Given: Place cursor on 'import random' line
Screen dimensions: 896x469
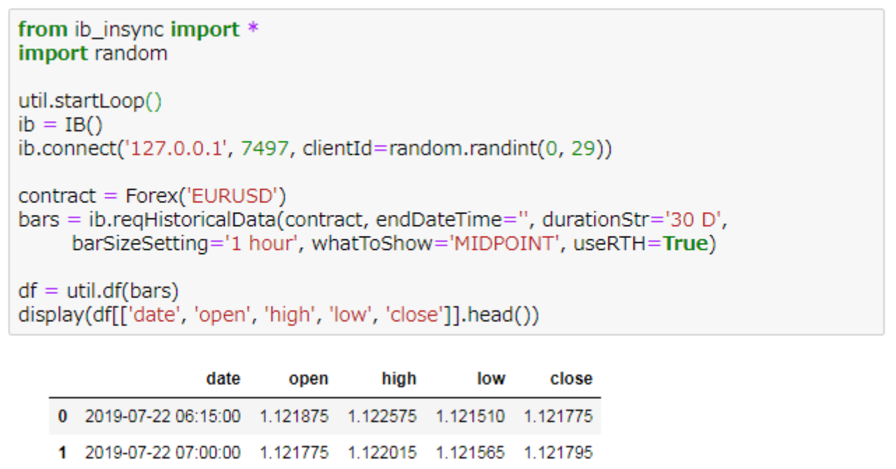Looking at the screenshot, I should [92, 53].
